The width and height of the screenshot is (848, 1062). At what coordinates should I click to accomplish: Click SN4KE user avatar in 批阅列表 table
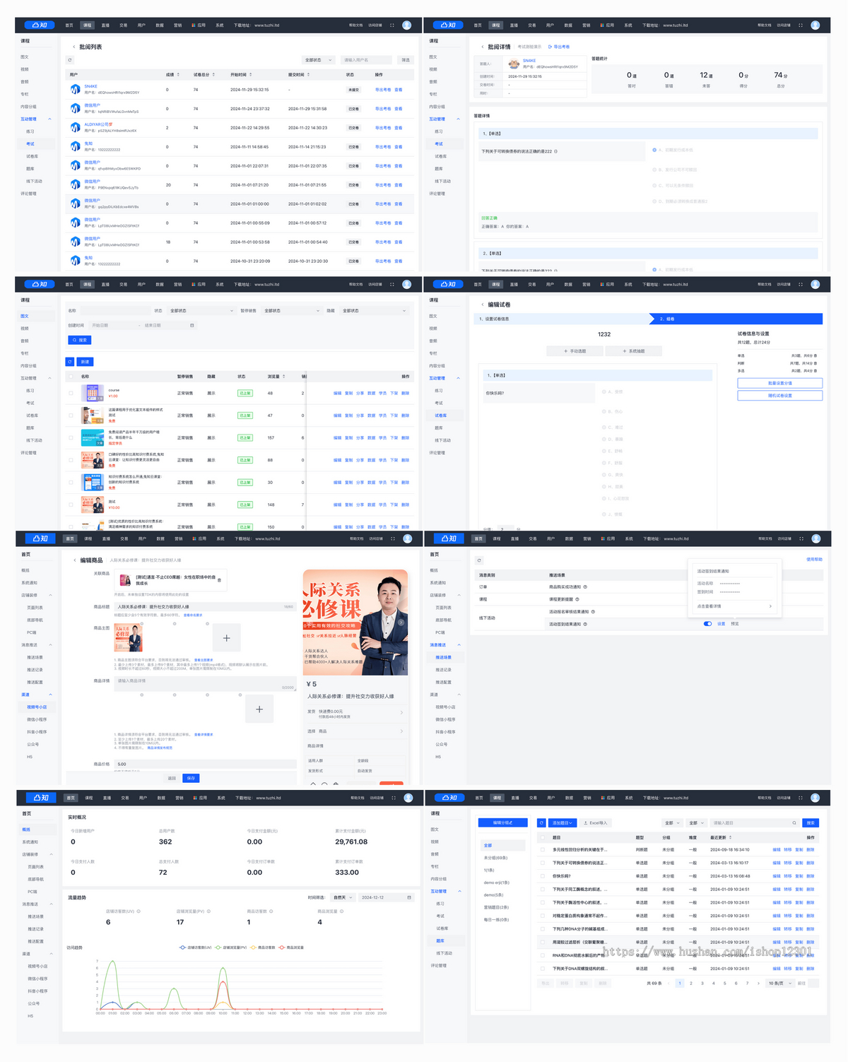click(x=75, y=90)
